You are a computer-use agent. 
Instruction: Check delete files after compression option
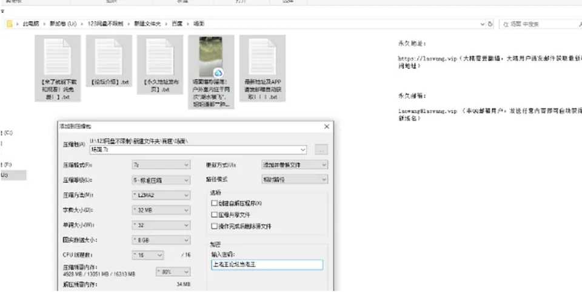214,227
